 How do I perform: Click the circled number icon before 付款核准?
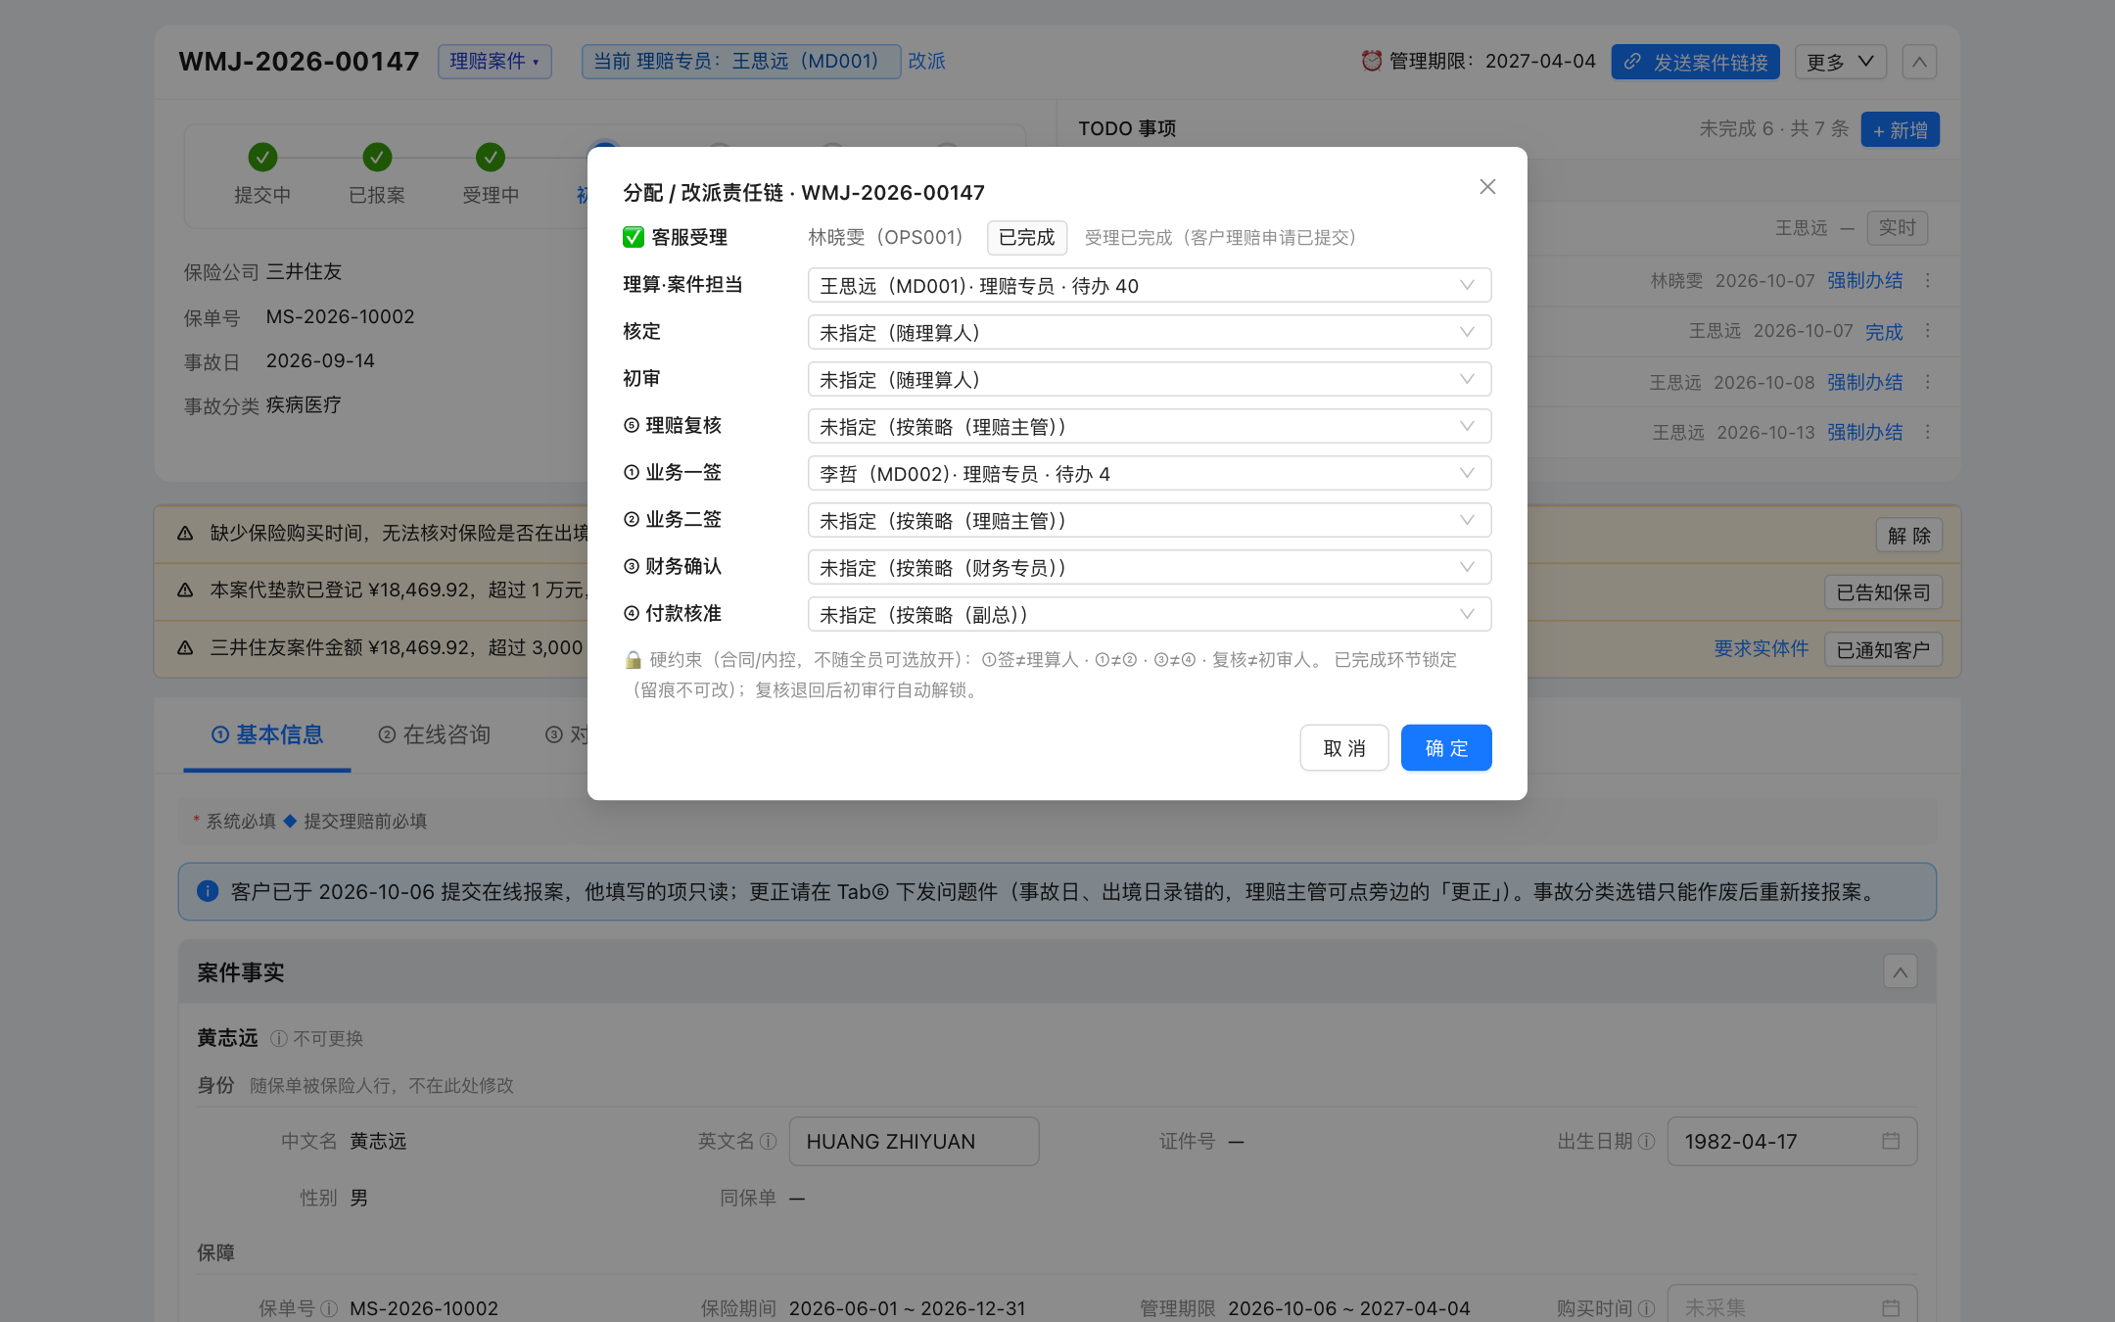[x=632, y=613]
